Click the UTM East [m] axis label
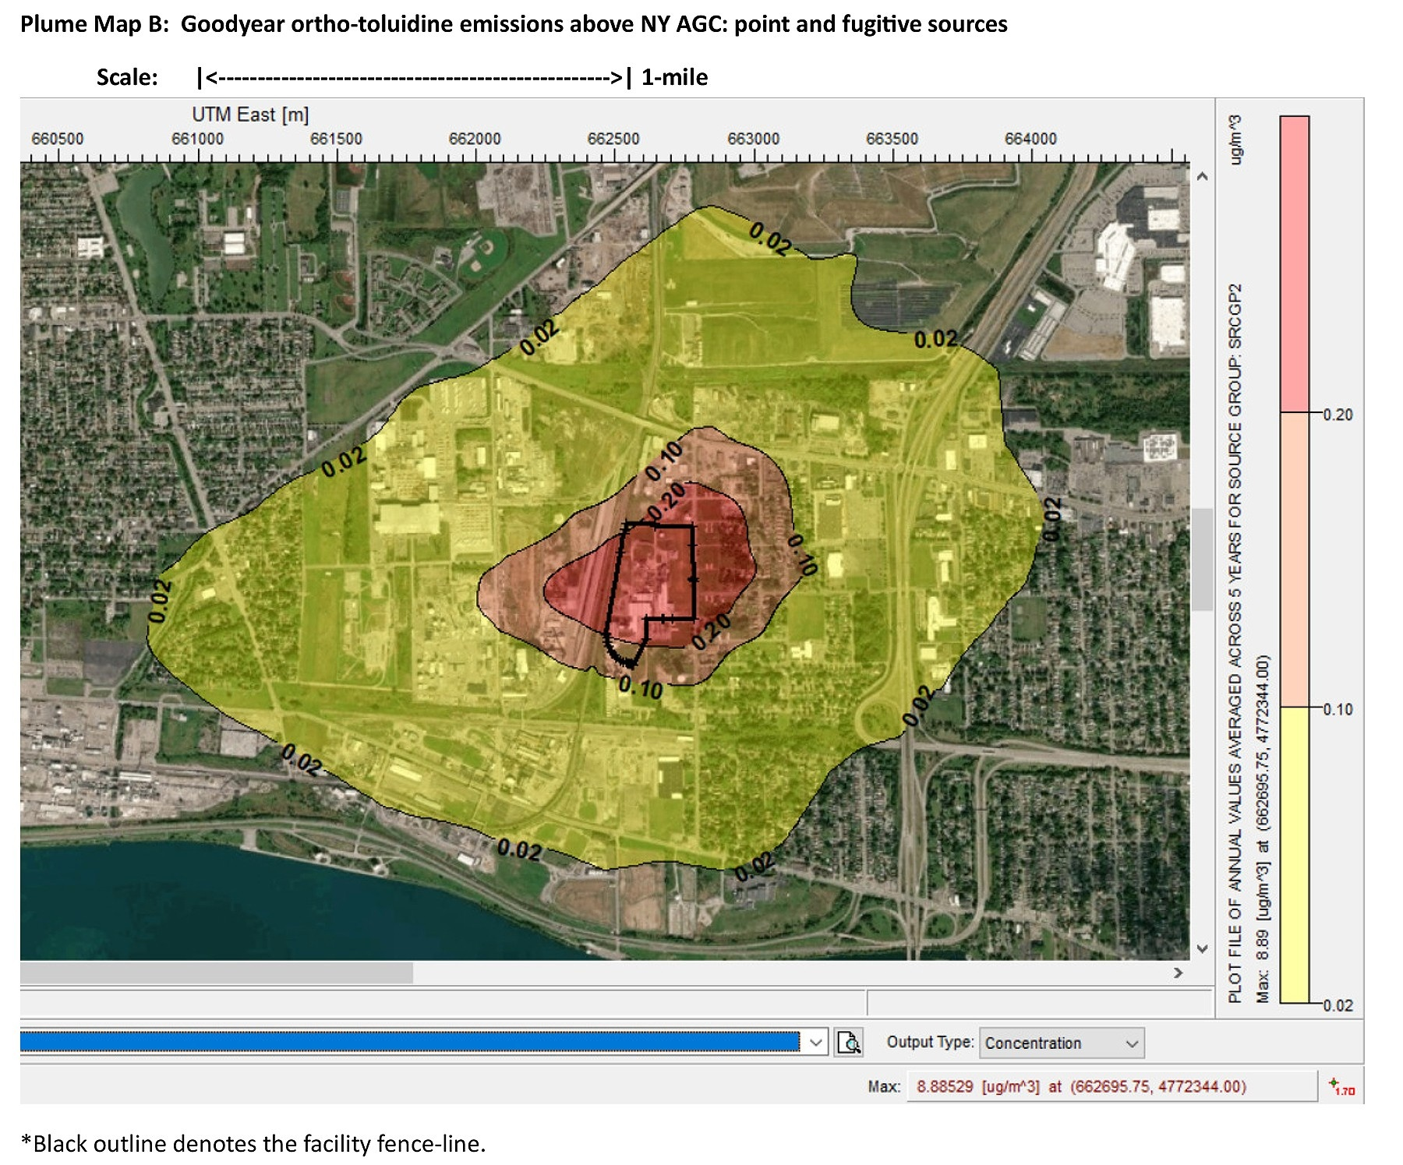Screen dimensions: 1403x1165 [x=250, y=115]
